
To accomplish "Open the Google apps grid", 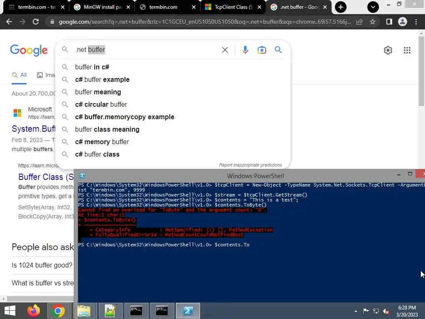I will [x=407, y=50].
